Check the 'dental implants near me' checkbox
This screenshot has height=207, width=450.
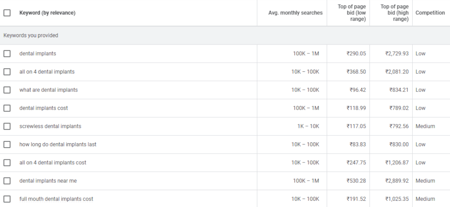7,181
